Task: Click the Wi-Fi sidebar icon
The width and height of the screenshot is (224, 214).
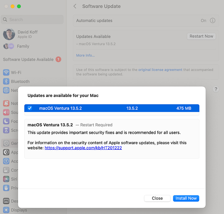Action: pos(6,72)
